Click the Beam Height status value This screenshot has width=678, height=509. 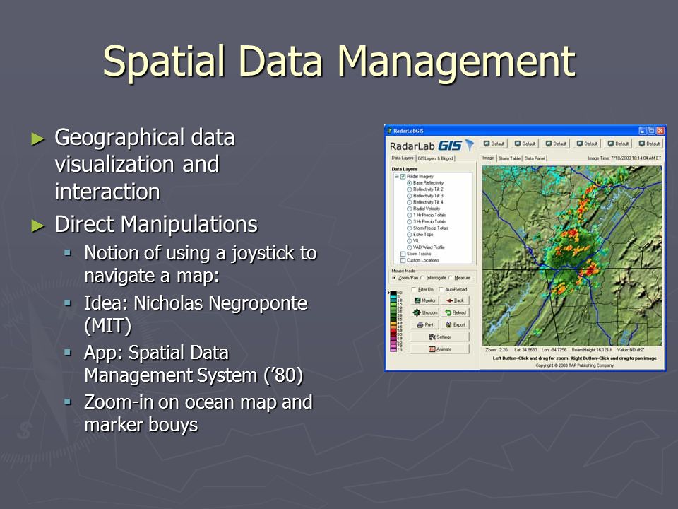click(x=592, y=350)
